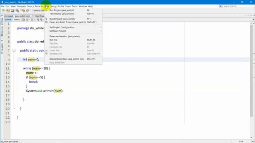
Task: Open the default config dropdown
Action: [38, 11]
